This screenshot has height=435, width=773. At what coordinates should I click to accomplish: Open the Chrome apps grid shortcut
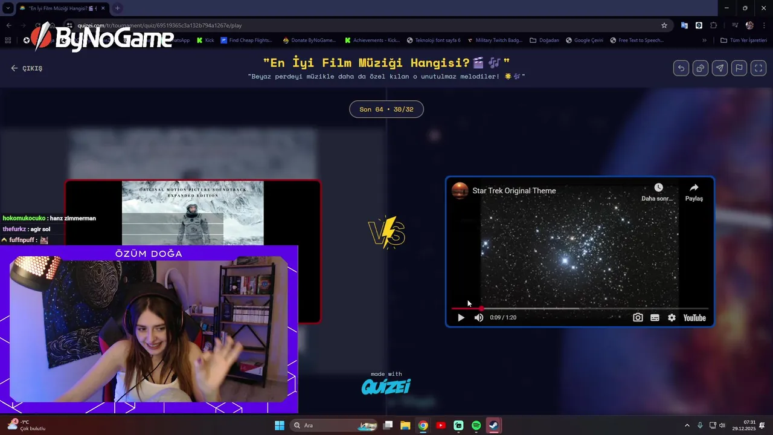coord(8,40)
